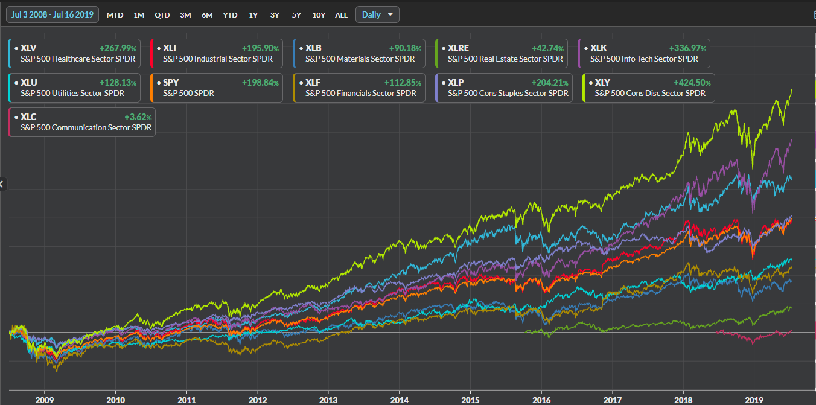Viewport: 816px width, 405px height.
Task: Click the white dot beside XLV
Action: [x=16, y=48]
